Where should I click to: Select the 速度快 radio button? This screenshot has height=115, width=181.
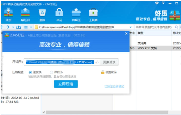pos(30,72)
